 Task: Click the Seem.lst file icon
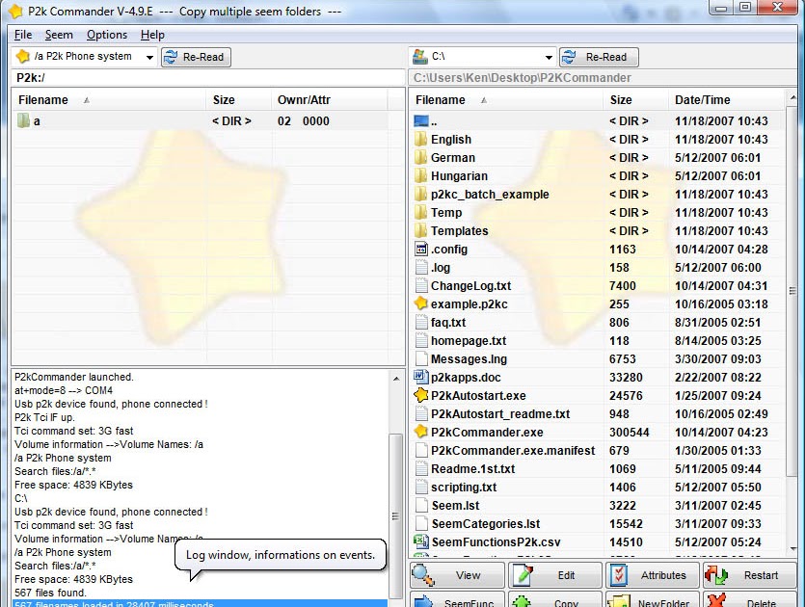pyautogui.click(x=421, y=505)
